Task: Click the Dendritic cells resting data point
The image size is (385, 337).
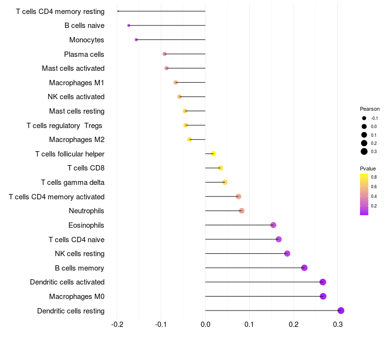Action: [341, 311]
